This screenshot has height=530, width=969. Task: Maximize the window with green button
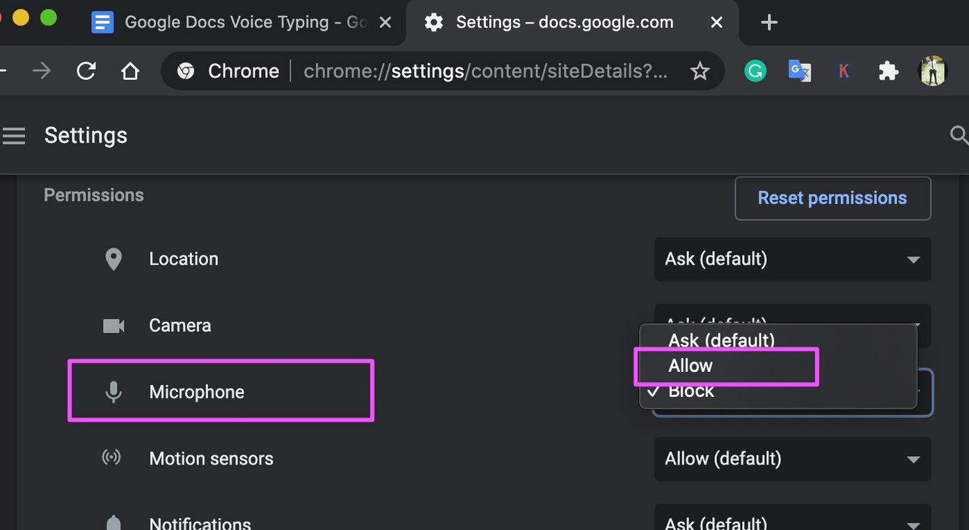click(x=48, y=17)
